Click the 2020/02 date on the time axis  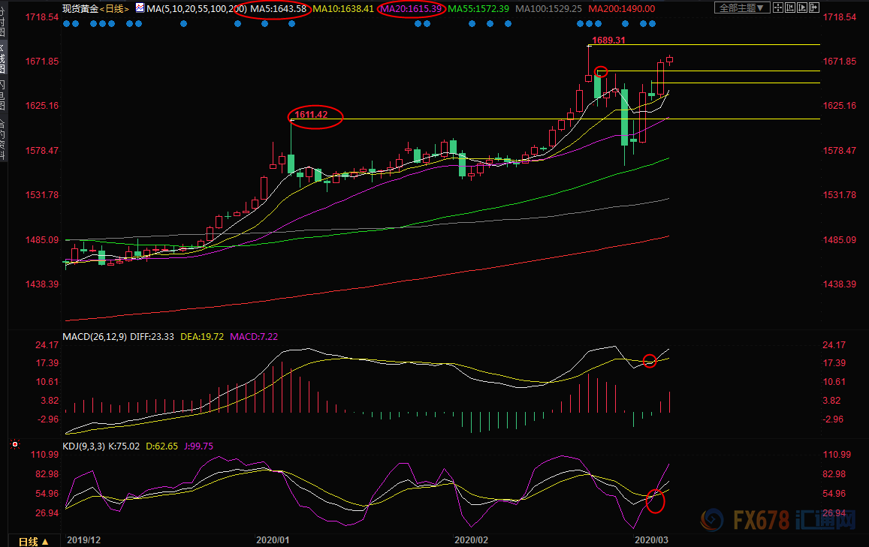[x=472, y=539]
